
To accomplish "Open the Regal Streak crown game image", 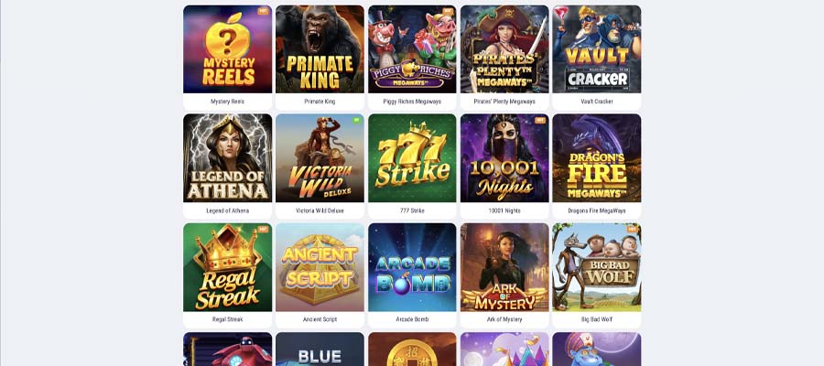I will (x=228, y=267).
